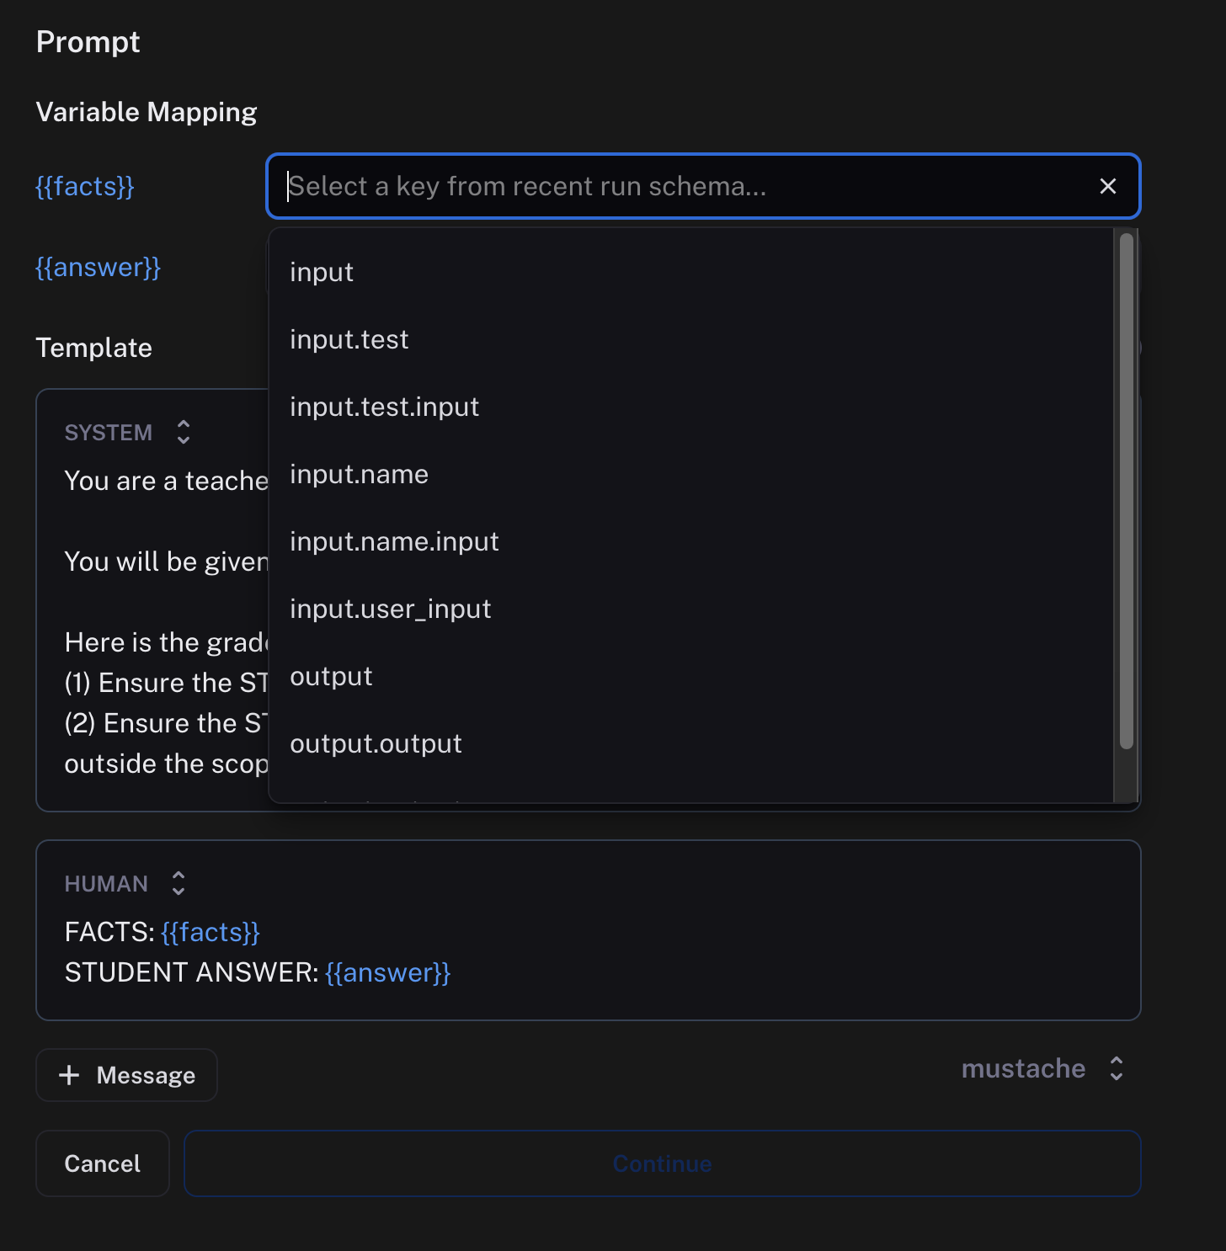The width and height of the screenshot is (1226, 1251).
Task: Click the plus Message button
Action: tap(126, 1075)
